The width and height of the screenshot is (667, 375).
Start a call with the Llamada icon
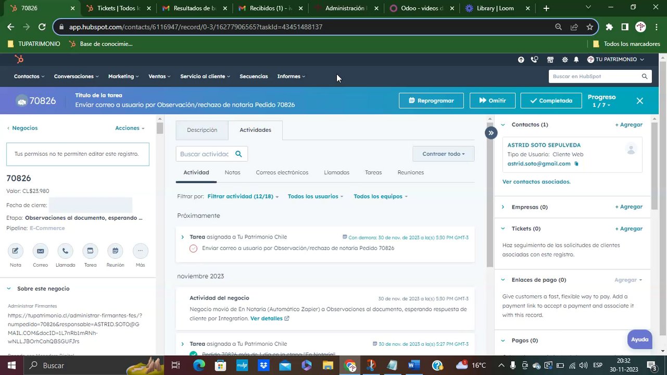[x=65, y=251]
